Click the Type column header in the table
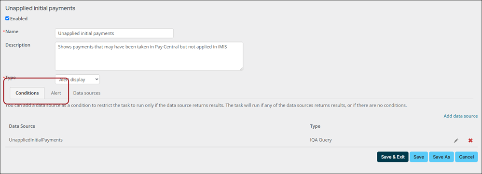The width and height of the screenshot is (482, 174). point(315,126)
